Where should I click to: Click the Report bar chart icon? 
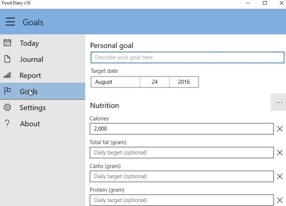tap(7, 75)
